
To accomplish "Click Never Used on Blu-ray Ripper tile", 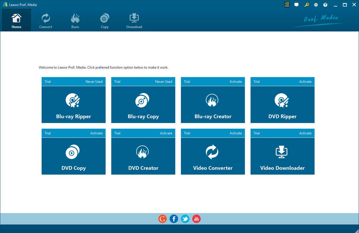I will point(94,82).
